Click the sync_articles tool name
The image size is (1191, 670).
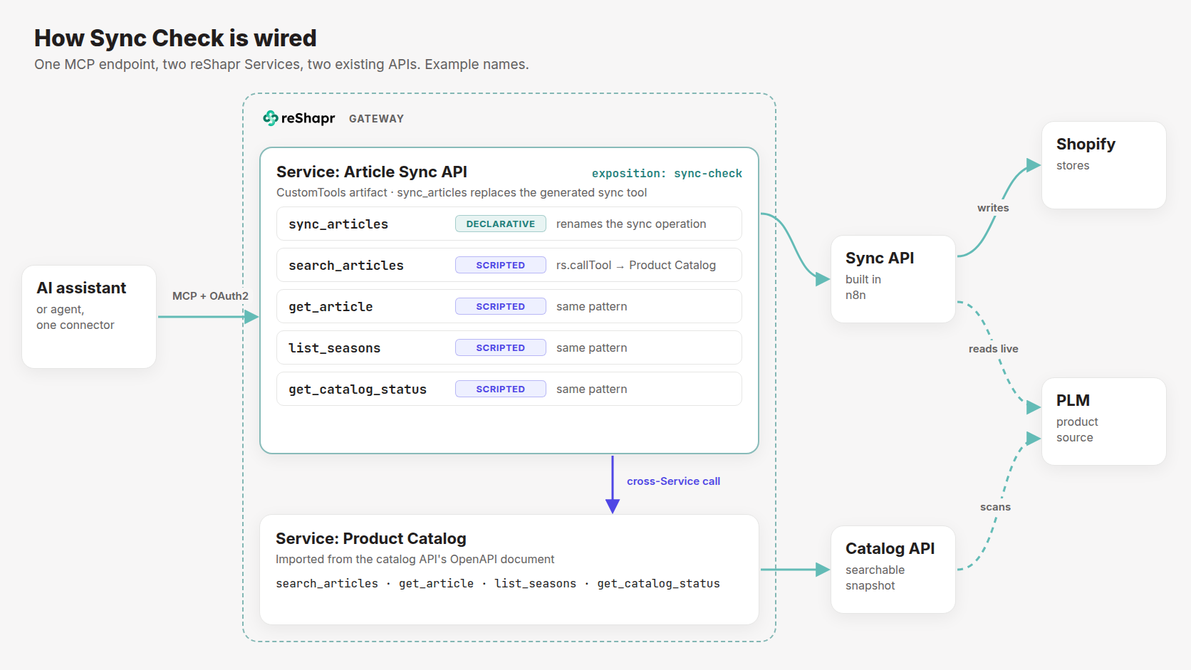[338, 224]
